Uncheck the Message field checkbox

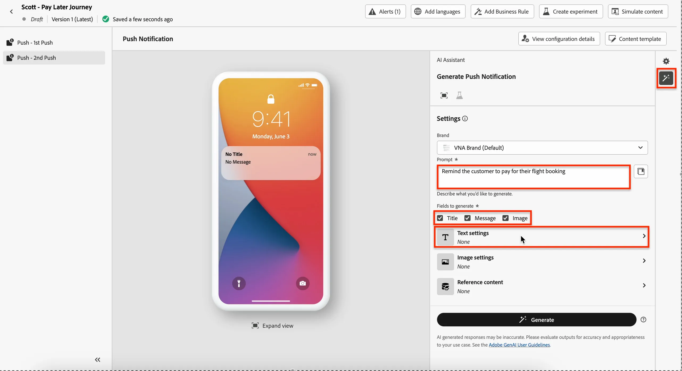coord(467,218)
